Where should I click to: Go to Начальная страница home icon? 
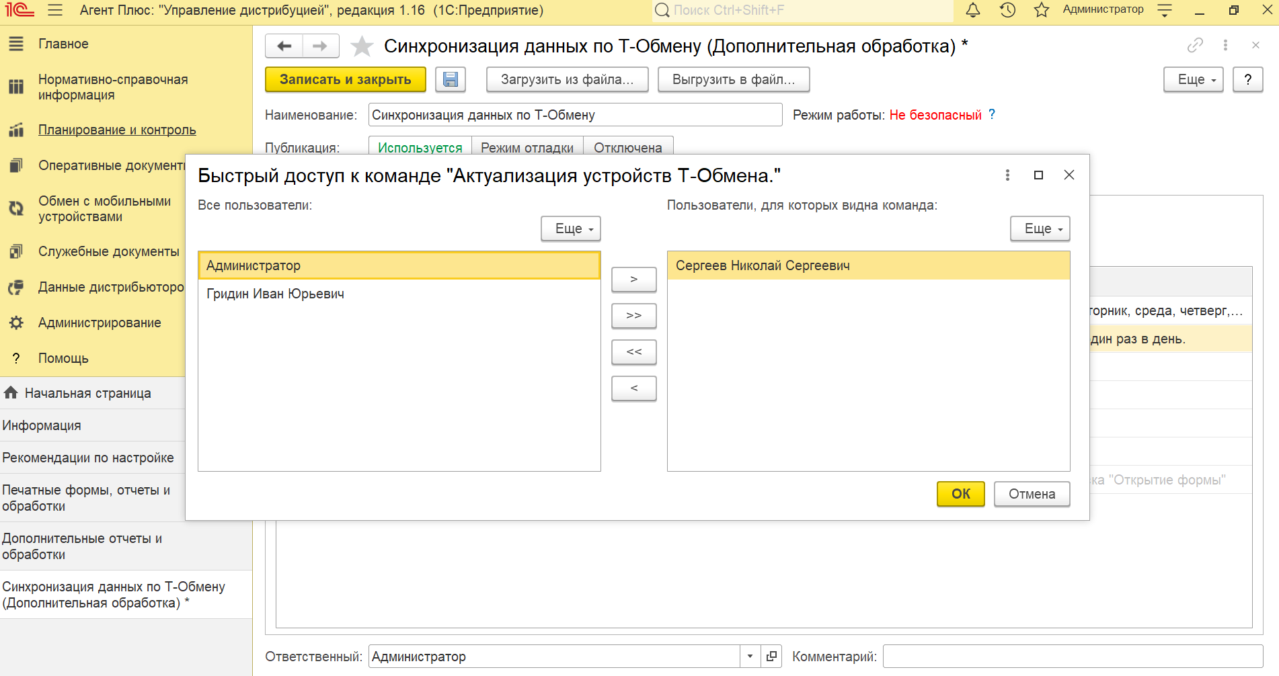[x=11, y=392]
